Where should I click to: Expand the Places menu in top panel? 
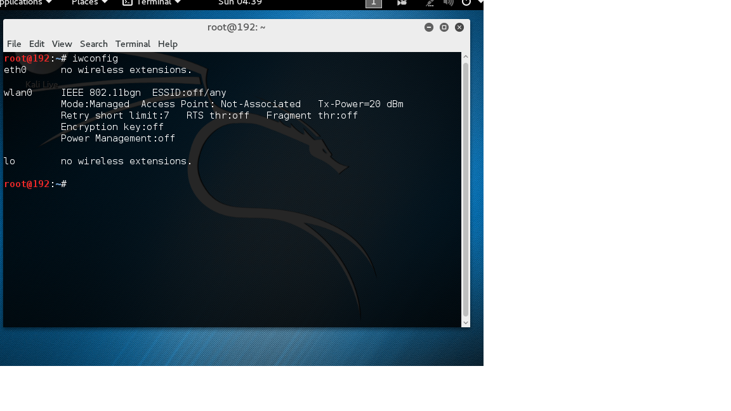[x=89, y=3]
